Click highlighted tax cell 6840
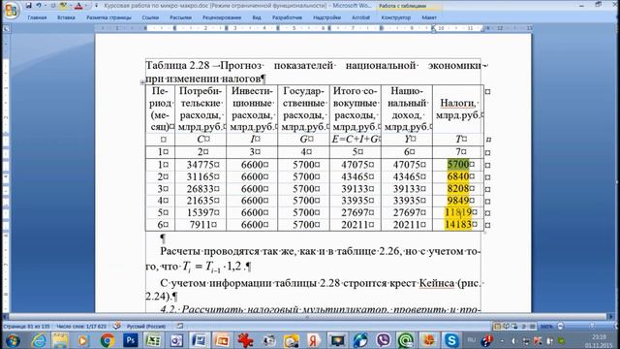Screen dimensions: 620x349 click(458, 176)
